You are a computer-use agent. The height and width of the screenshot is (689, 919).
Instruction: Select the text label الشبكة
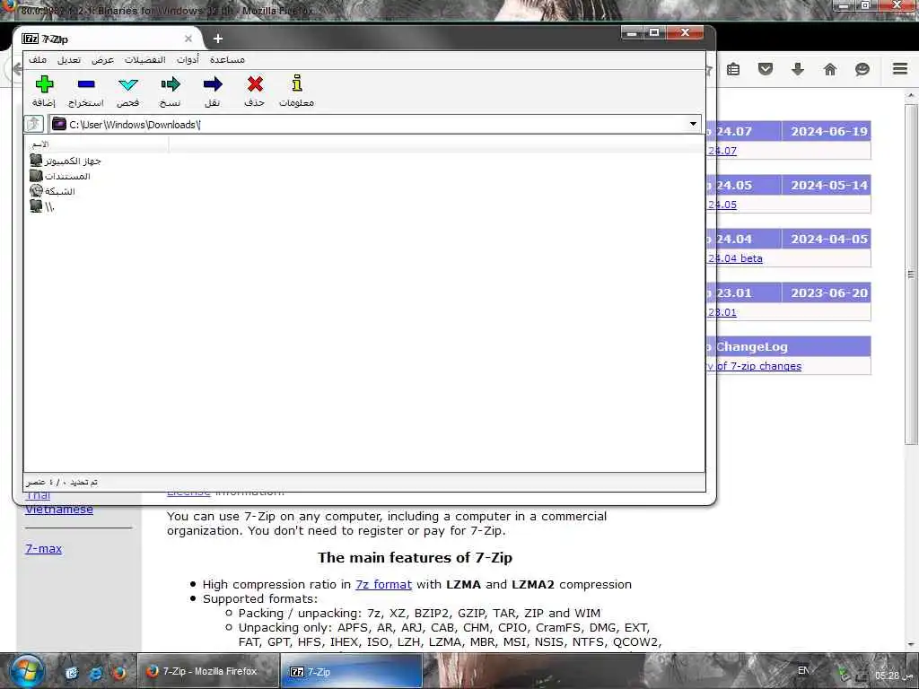(x=60, y=191)
